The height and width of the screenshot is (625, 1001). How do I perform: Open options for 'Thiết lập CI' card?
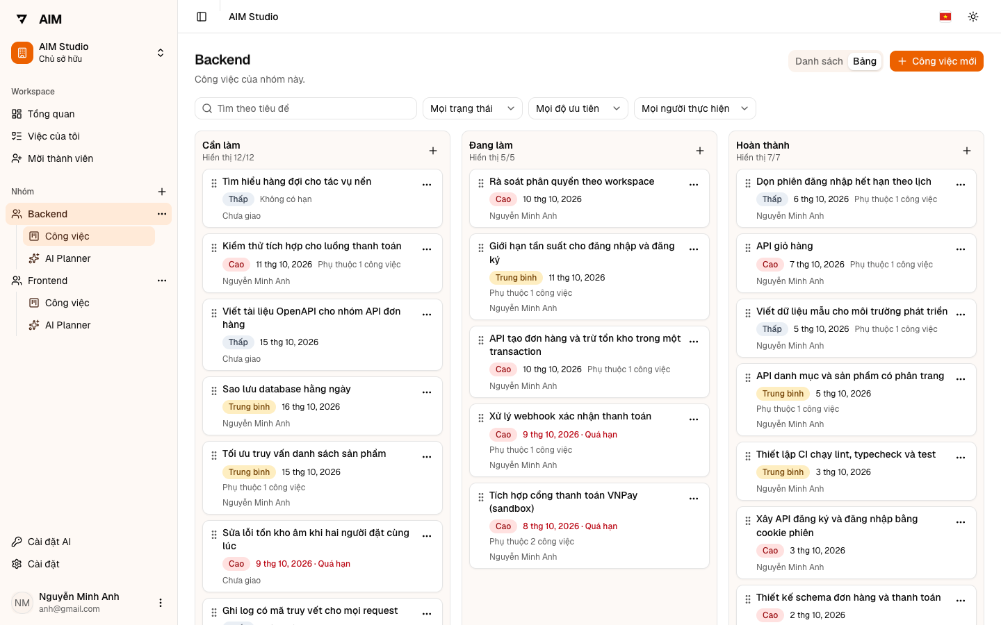click(961, 458)
